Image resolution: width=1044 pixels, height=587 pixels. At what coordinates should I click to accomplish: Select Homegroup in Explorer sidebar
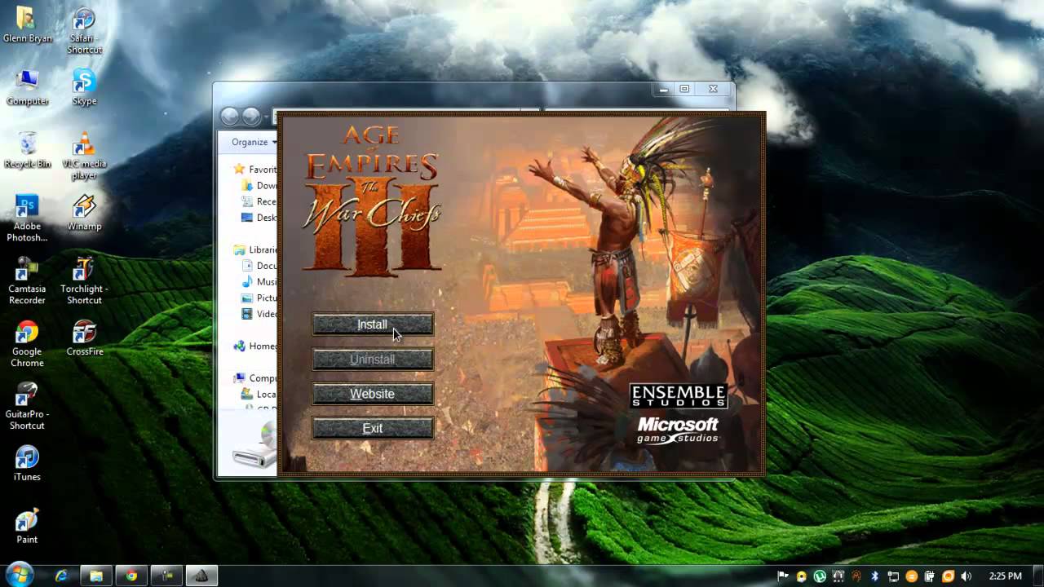coord(255,346)
